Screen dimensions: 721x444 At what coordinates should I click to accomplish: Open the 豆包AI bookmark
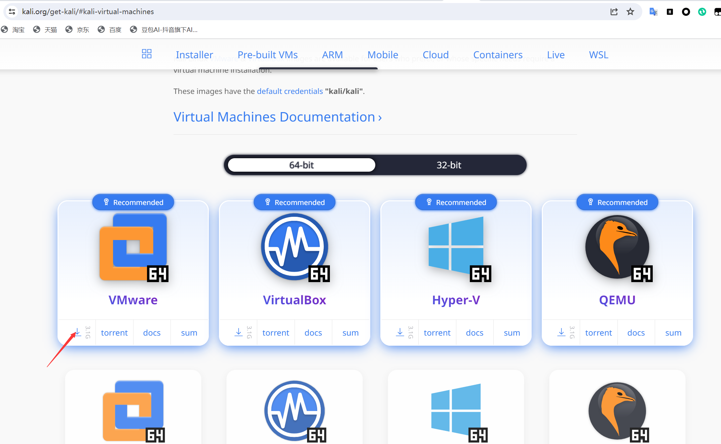click(164, 30)
